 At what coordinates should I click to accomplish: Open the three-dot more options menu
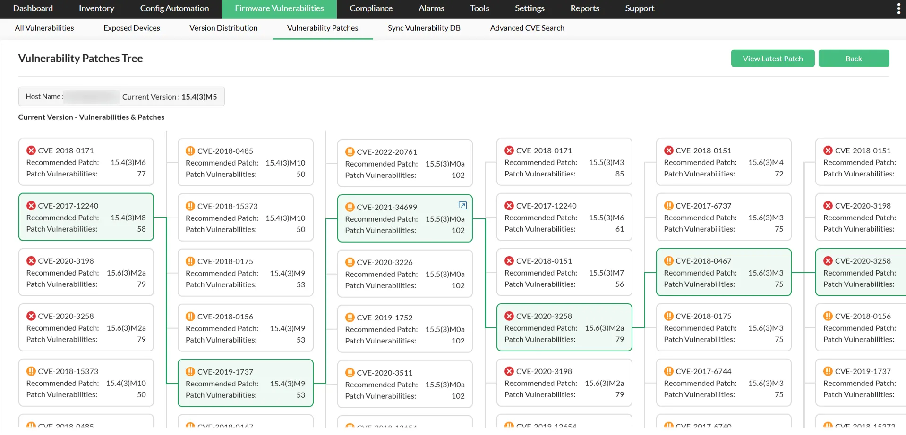pos(898,8)
